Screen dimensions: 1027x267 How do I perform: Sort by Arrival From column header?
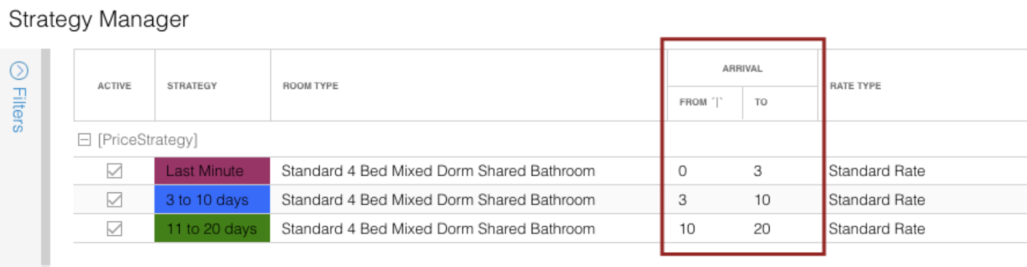click(700, 102)
